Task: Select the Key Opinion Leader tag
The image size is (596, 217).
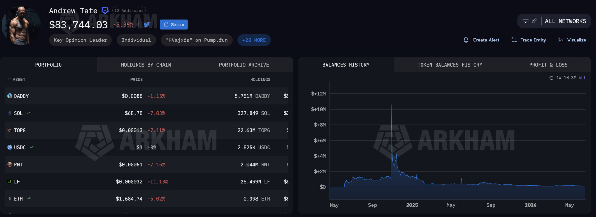Action: [x=80, y=40]
